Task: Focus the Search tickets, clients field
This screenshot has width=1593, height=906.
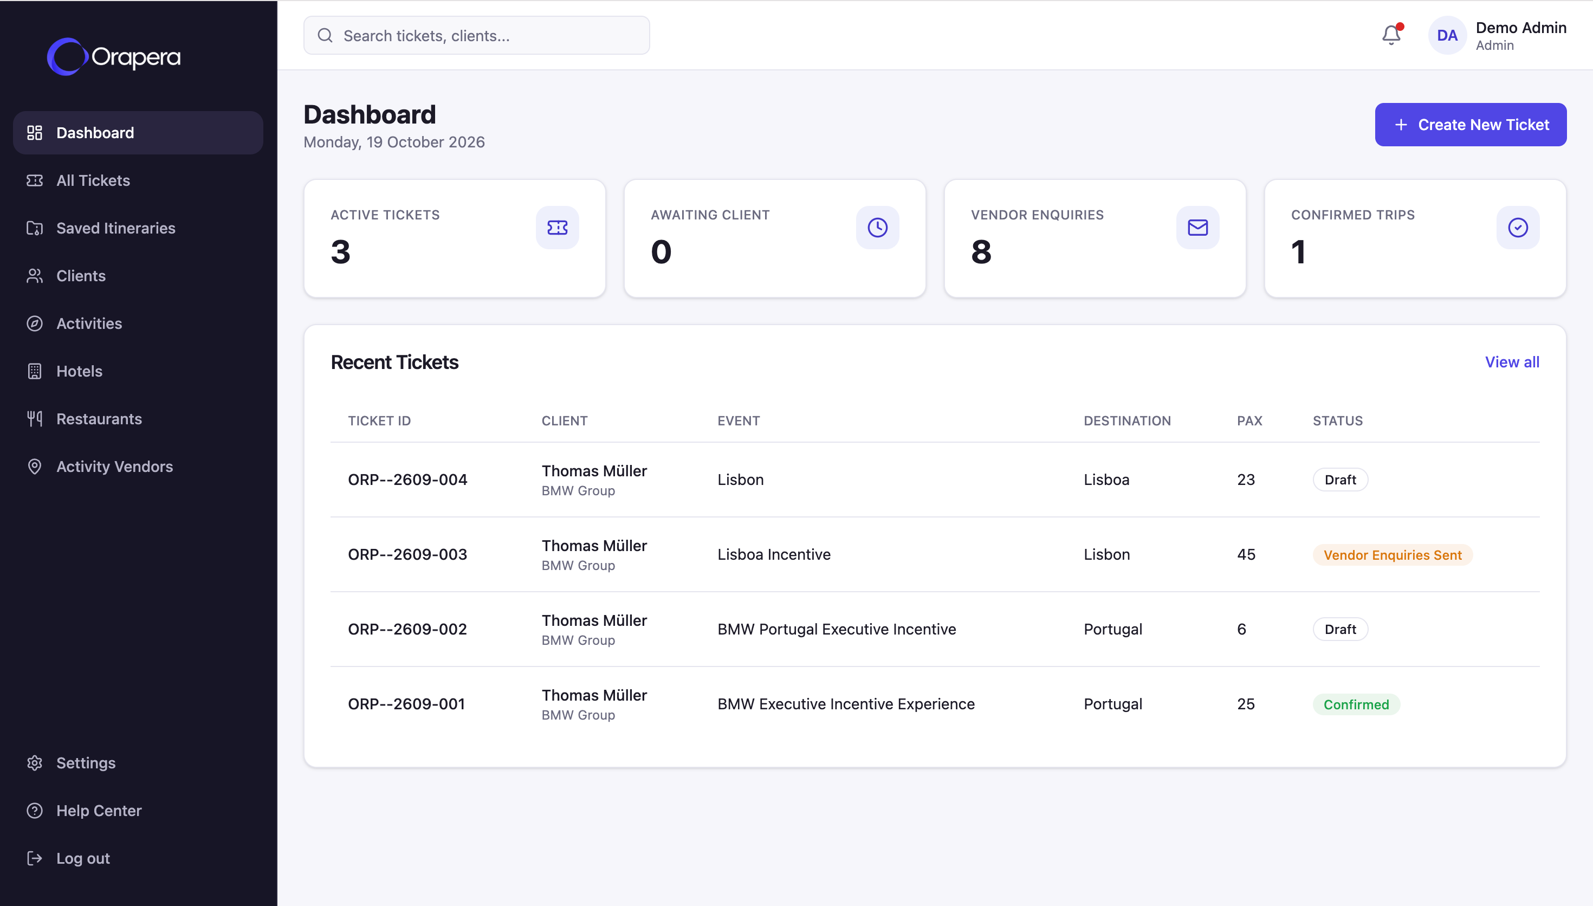Action: click(476, 35)
